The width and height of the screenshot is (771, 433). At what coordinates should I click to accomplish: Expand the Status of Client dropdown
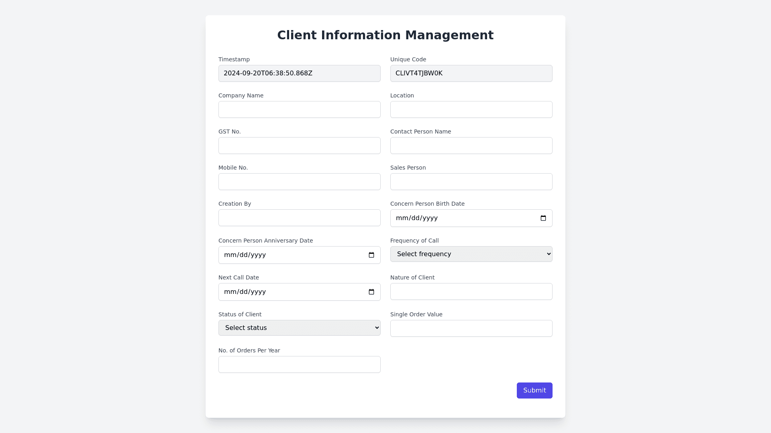coord(299,328)
